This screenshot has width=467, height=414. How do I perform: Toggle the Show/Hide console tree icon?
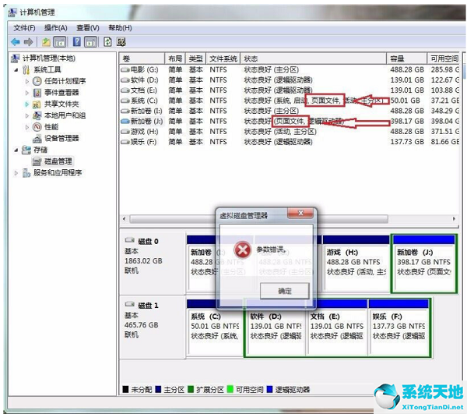point(60,42)
